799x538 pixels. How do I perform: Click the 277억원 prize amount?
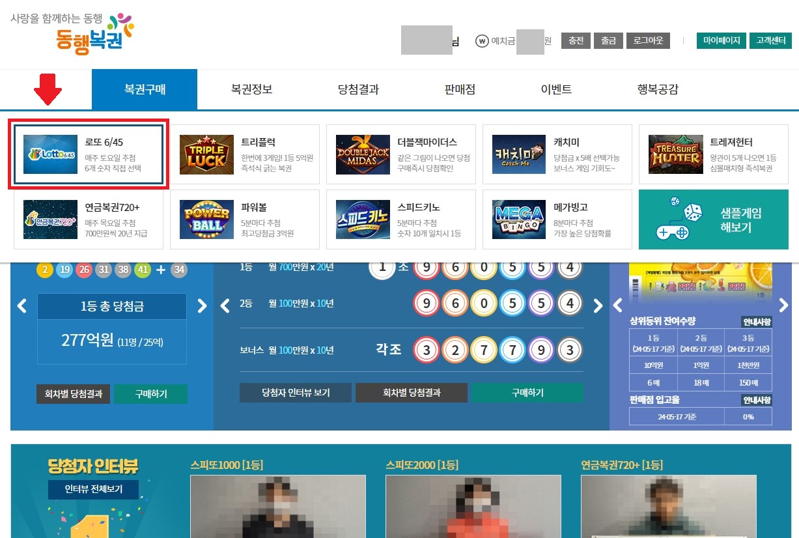point(87,340)
